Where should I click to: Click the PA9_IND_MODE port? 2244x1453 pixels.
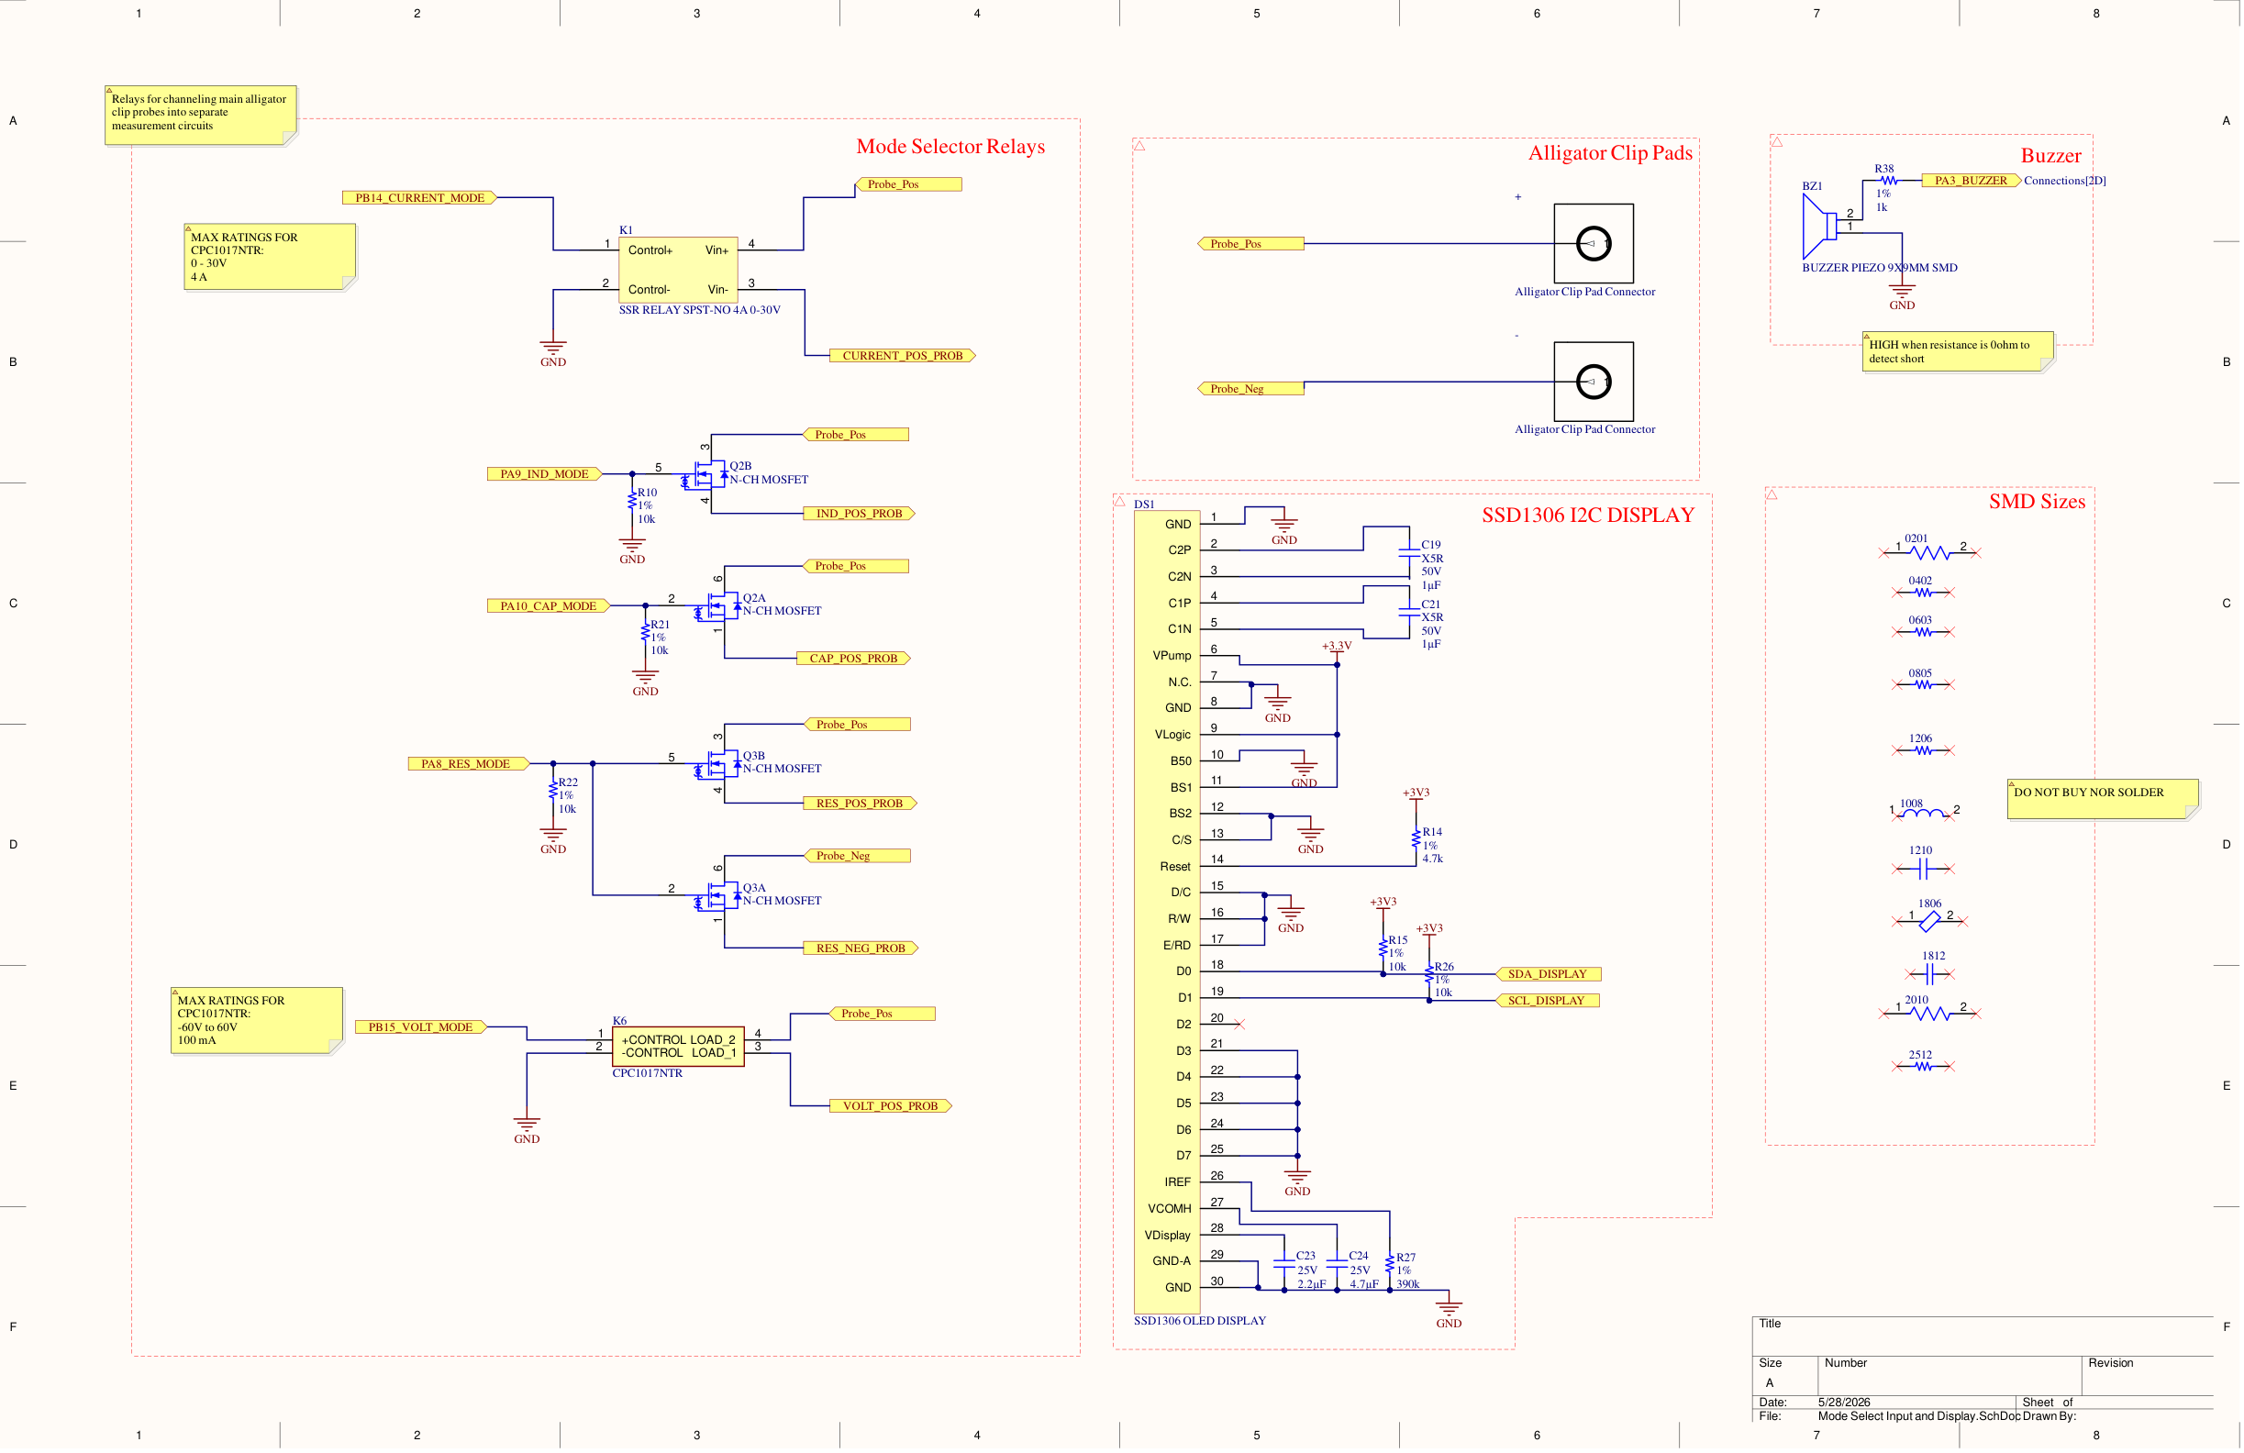[x=544, y=473]
